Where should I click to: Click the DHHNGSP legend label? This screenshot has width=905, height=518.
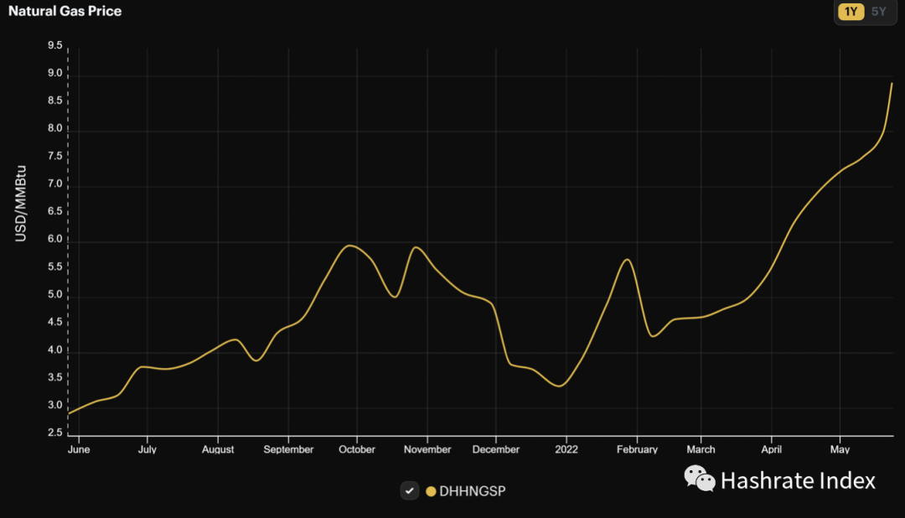click(472, 491)
